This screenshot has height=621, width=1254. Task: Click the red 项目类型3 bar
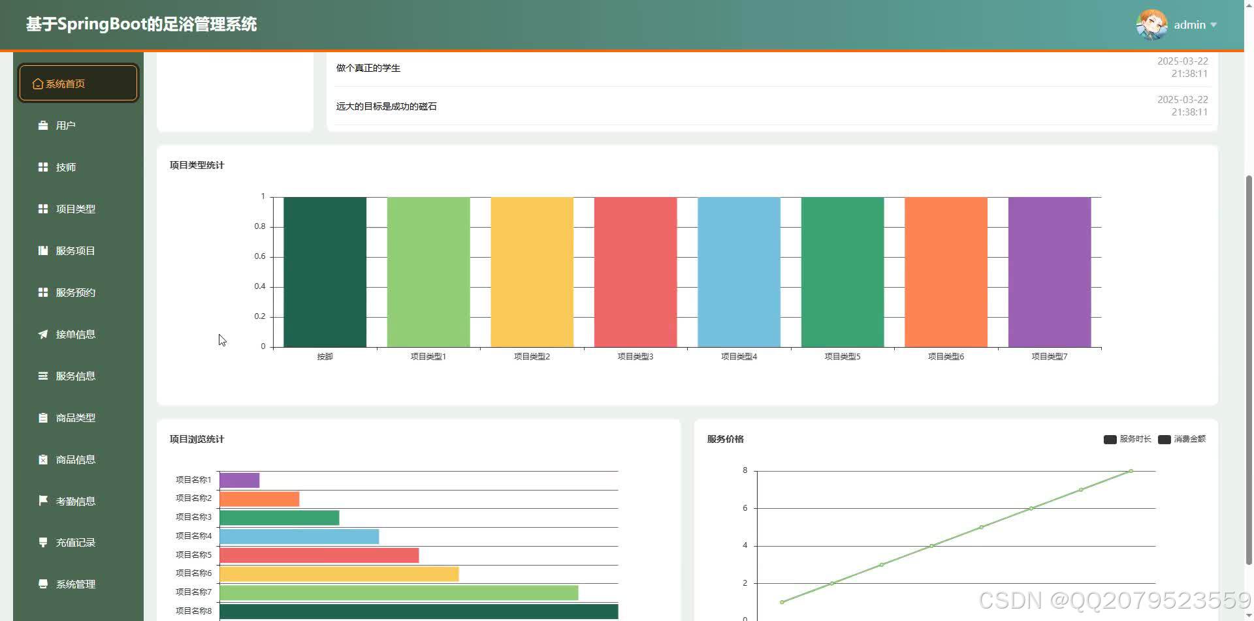(635, 272)
